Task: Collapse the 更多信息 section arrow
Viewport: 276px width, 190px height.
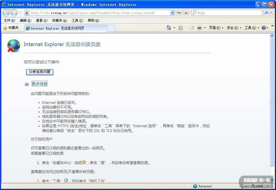Action: 27,84
